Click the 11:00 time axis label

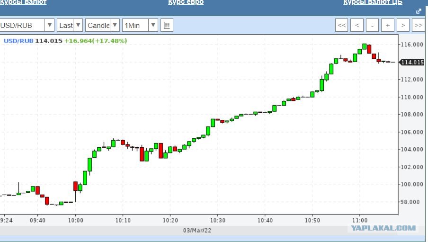(360, 220)
